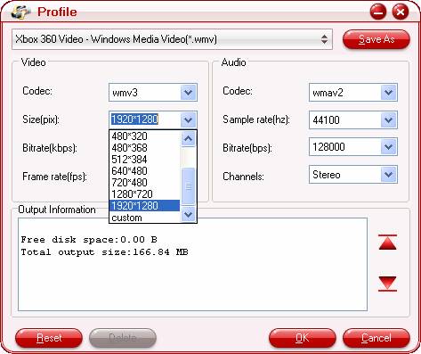
Task: Click the greyed-out Delete button
Action: (x=123, y=338)
